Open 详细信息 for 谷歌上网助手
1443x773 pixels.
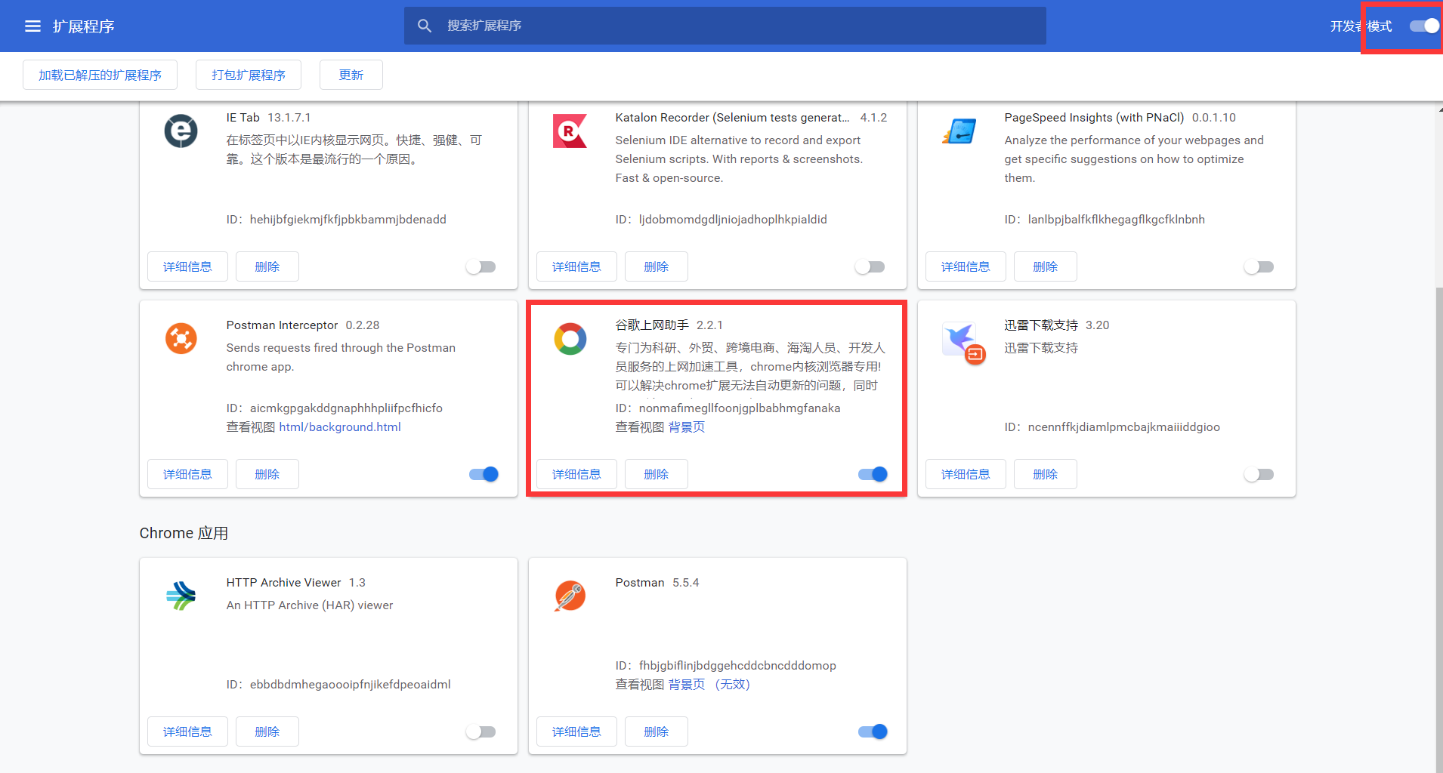576,474
